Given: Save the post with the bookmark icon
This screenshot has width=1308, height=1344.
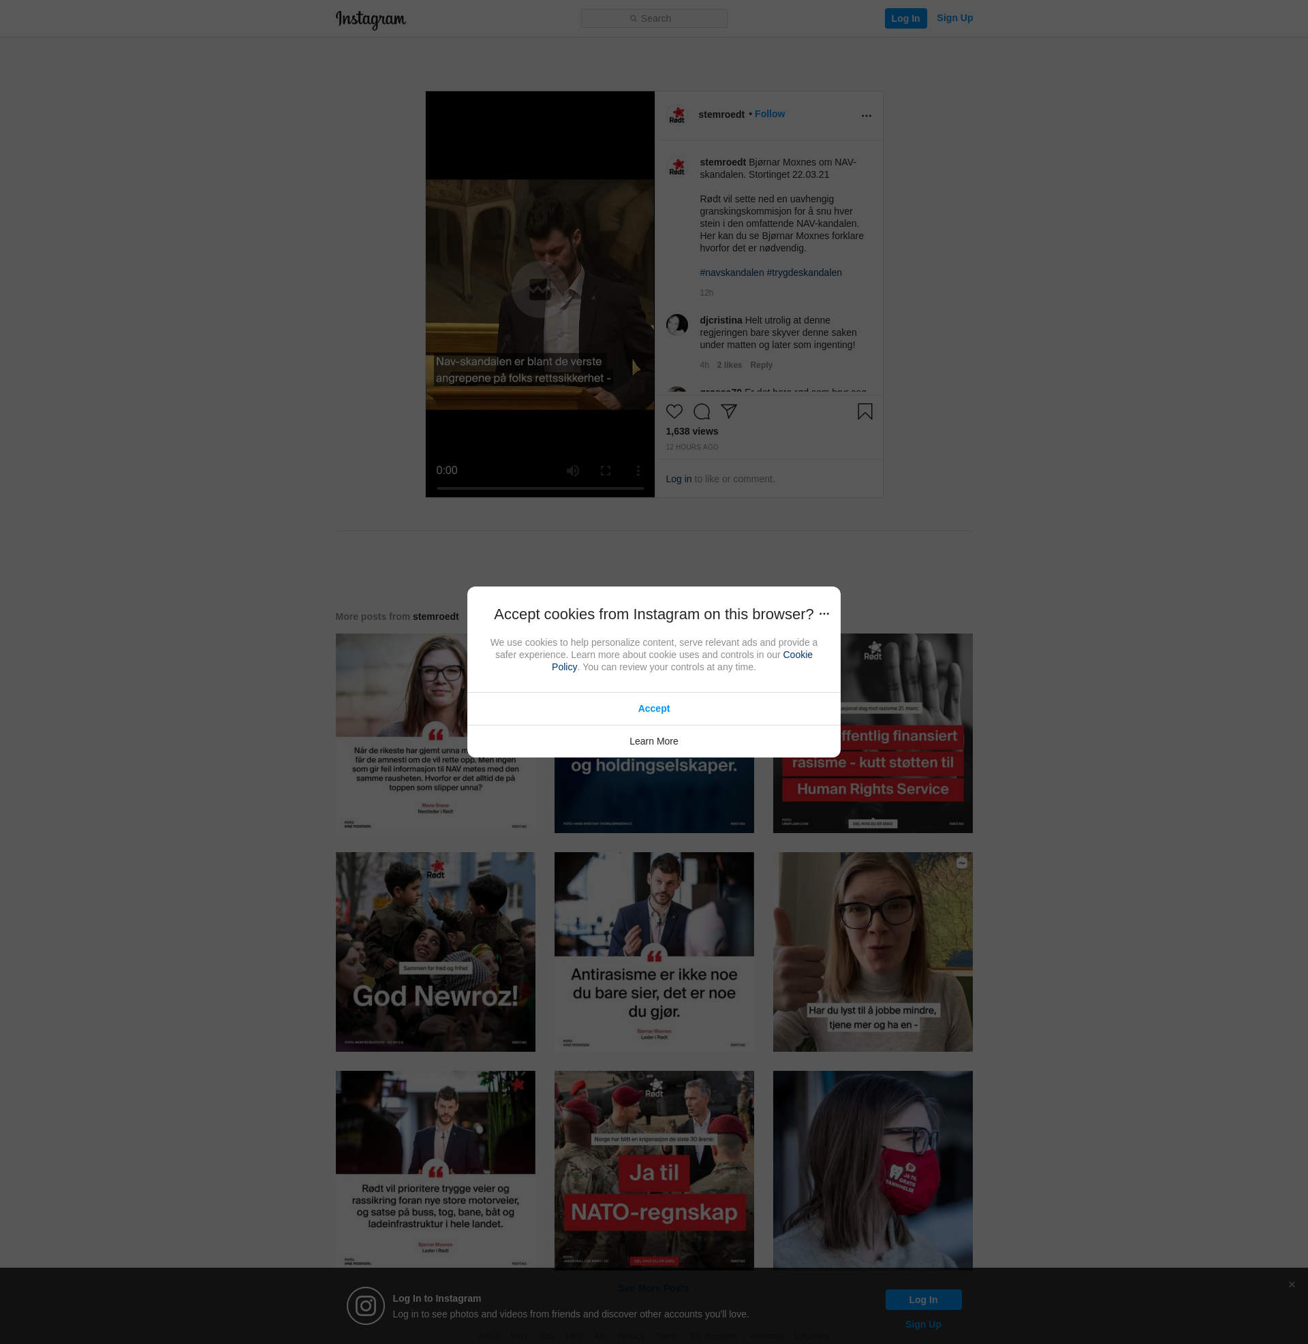Looking at the screenshot, I should click(x=865, y=411).
